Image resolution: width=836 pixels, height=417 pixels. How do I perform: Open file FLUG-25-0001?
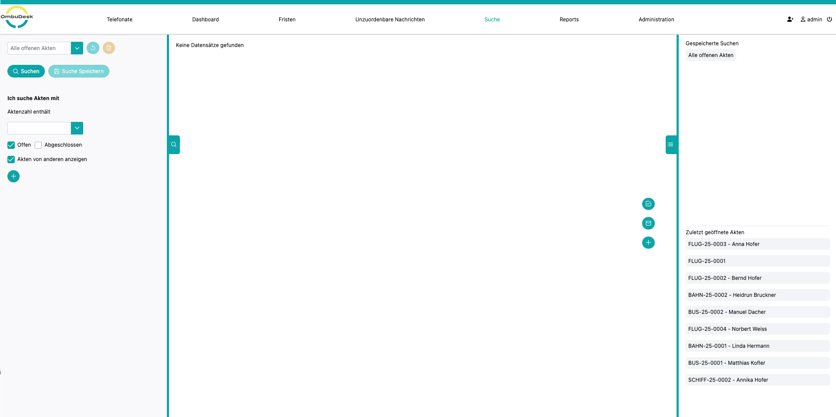[x=758, y=261]
